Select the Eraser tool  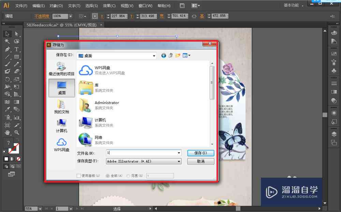16,71
